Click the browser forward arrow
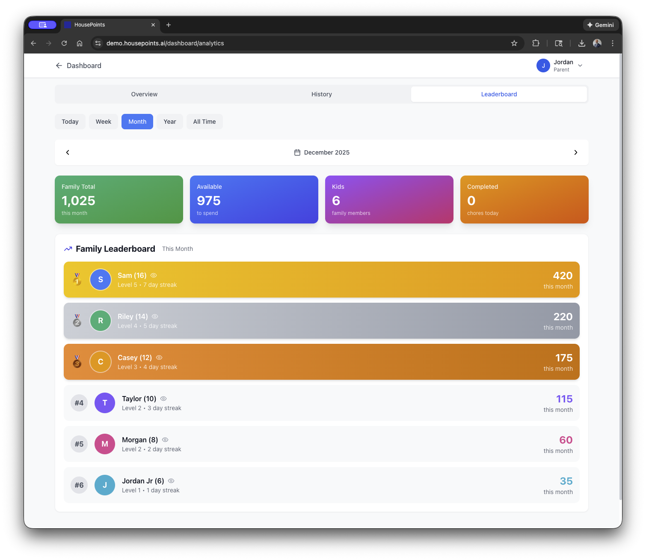 coord(49,43)
